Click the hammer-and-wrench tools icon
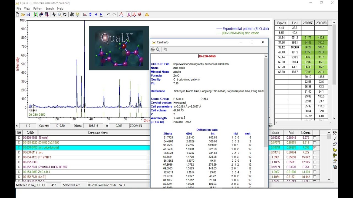The height and width of the screenshot is (198, 353). (335, 133)
